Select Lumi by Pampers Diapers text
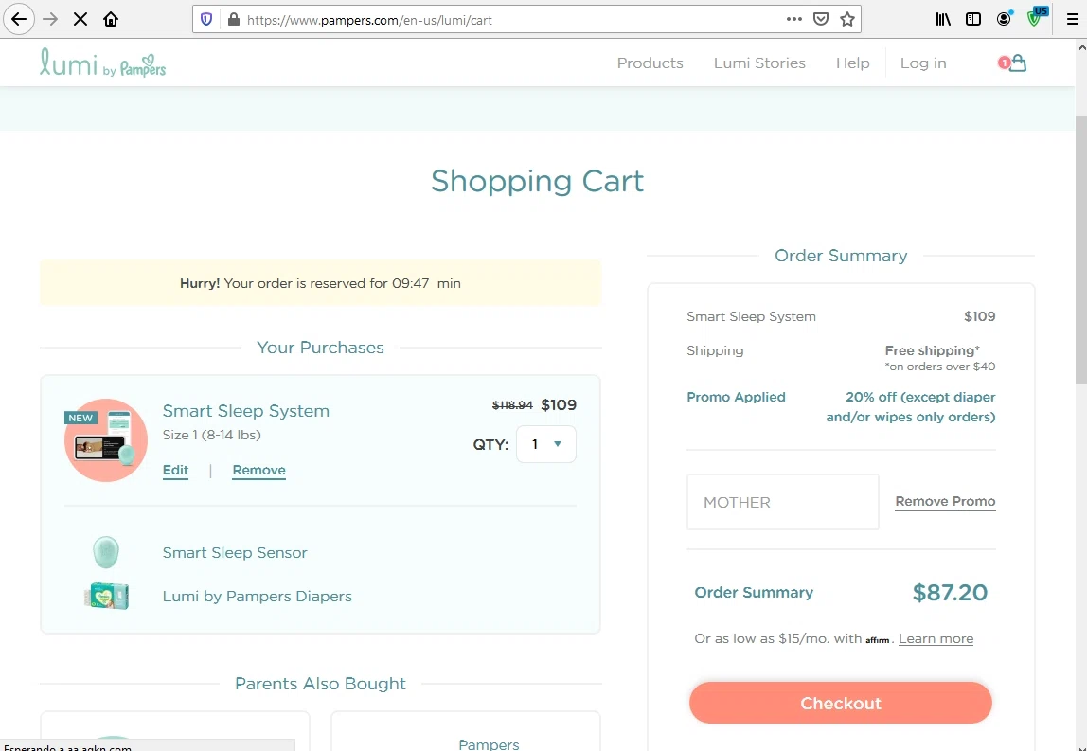This screenshot has width=1087, height=751. [257, 597]
